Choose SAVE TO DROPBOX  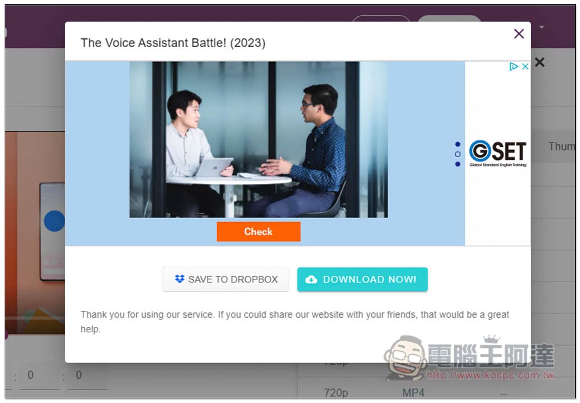tap(226, 279)
